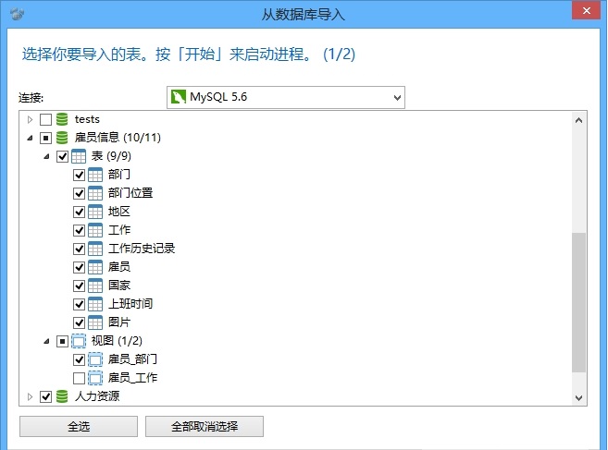608x450 pixels.
Task: Click the 视图 (1/2) view group icon
Action: click(79, 341)
